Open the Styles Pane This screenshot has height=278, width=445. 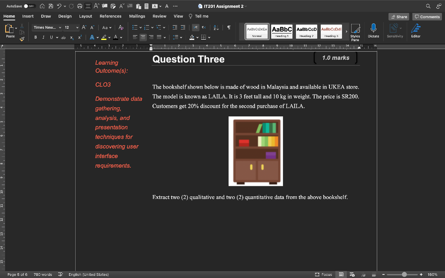(x=355, y=31)
